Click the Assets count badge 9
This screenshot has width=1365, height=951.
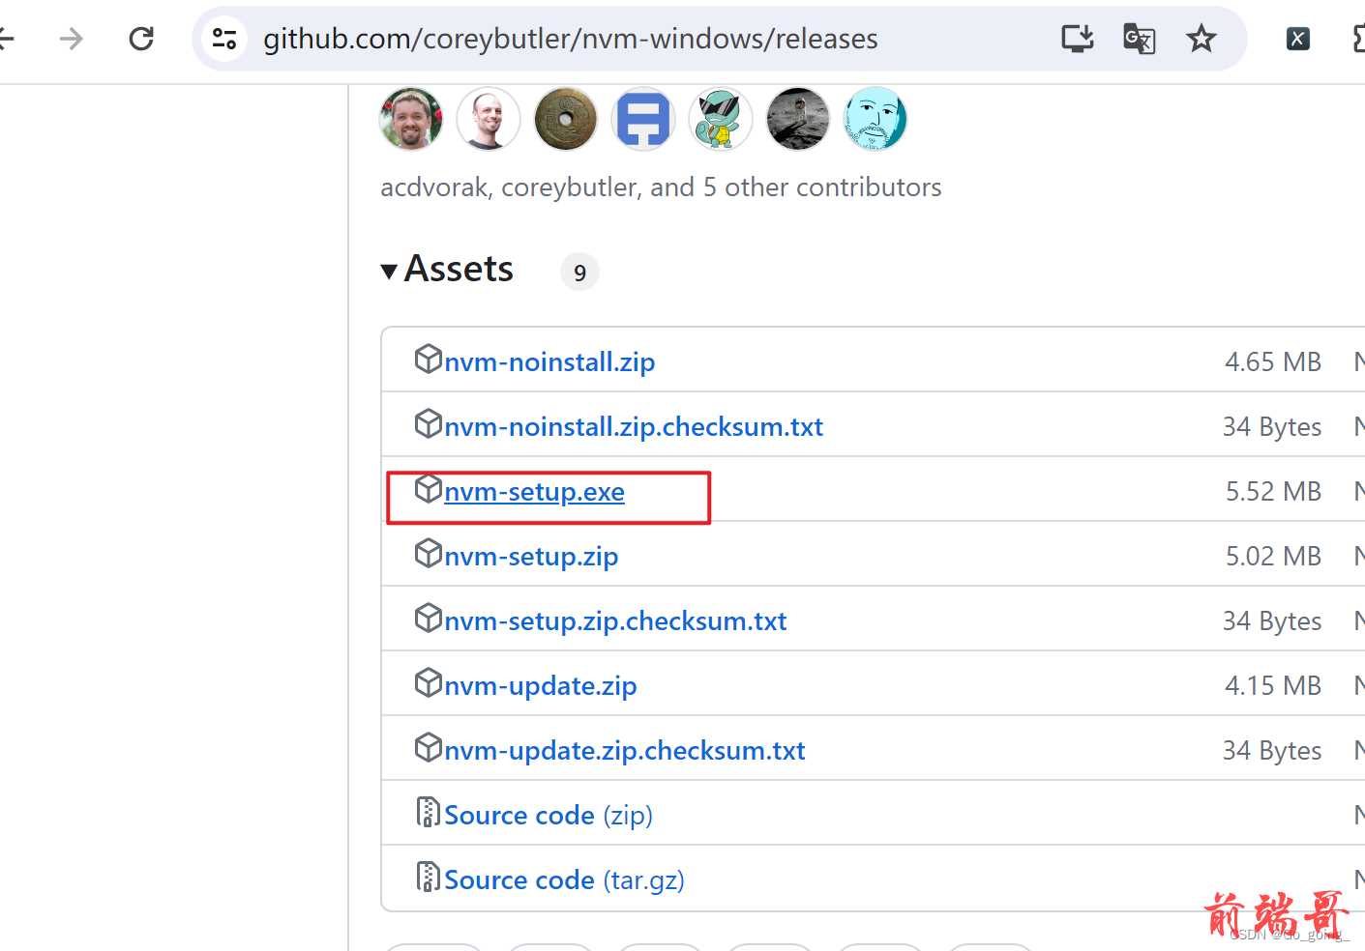click(579, 273)
